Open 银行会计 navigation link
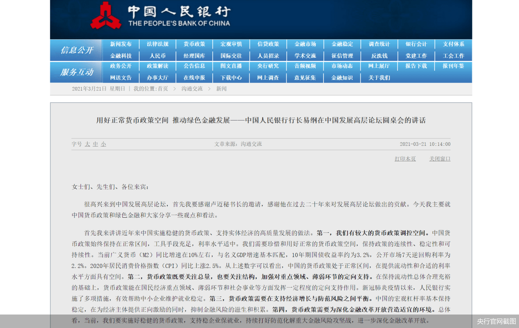Image resolution: width=519 pixels, height=328 pixels. pos(416,44)
